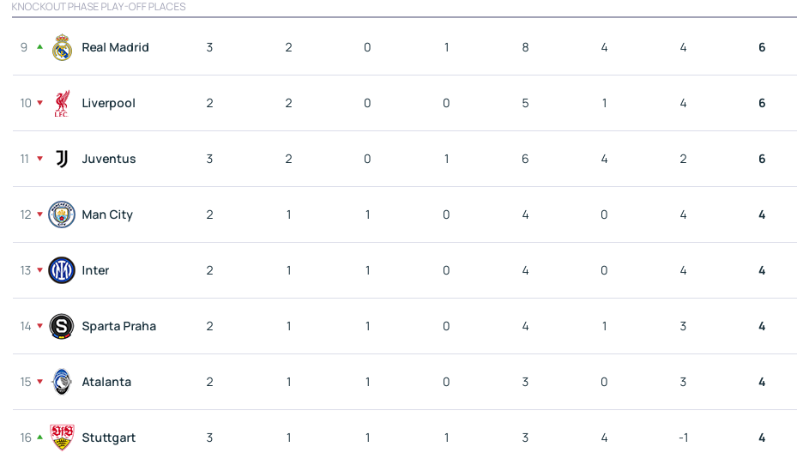Select the Sparta Praha team name
Viewport: 797px width, 465px height.
pos(119,326)
